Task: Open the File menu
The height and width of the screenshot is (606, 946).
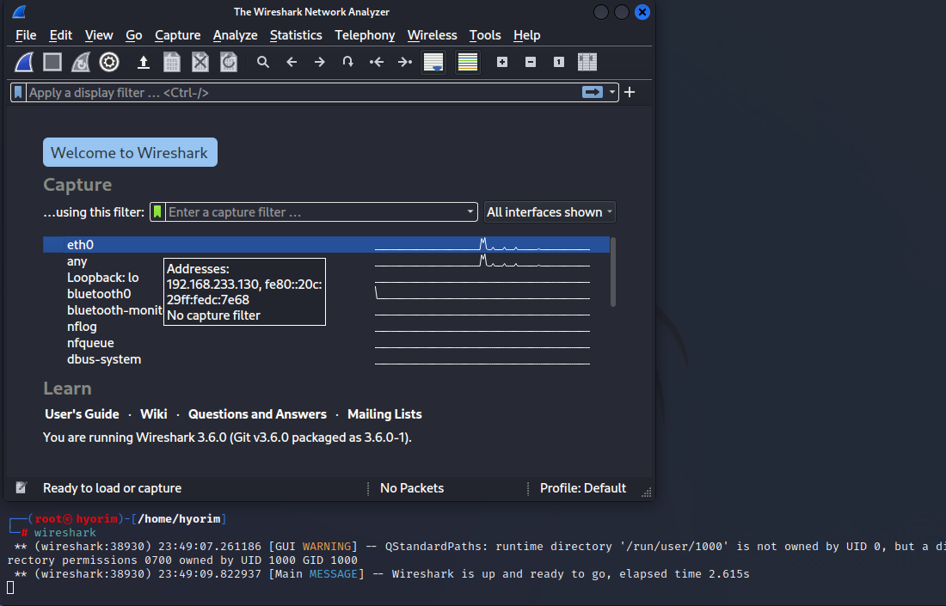Action: pyautogui.click(x=26, y=35)
